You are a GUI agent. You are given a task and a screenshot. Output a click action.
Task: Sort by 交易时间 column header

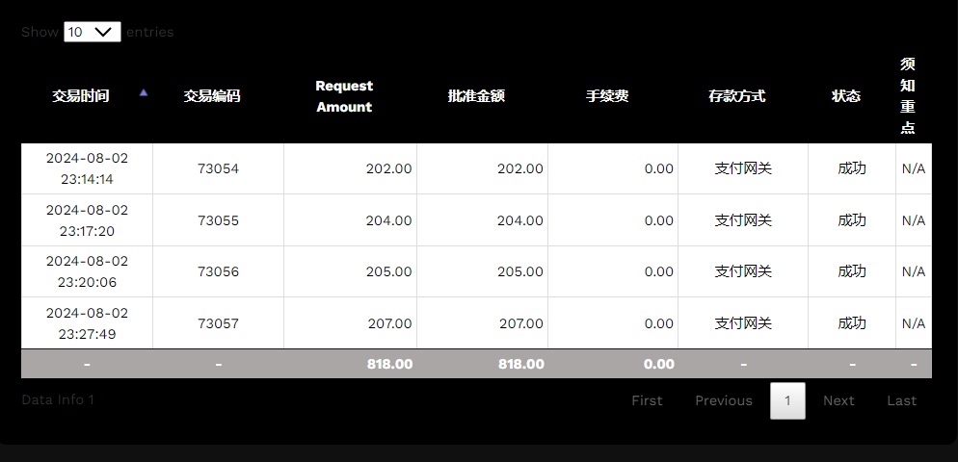(x=81, y=96)
